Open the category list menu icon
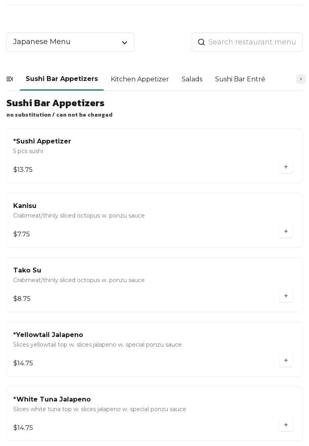Screen dimensions: 309x446 pyautogui.click(x=10, y=79)
